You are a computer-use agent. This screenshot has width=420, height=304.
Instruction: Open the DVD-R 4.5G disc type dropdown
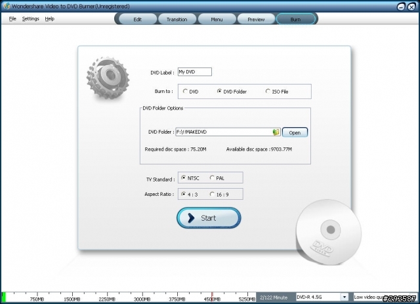[x=344, y=297]
